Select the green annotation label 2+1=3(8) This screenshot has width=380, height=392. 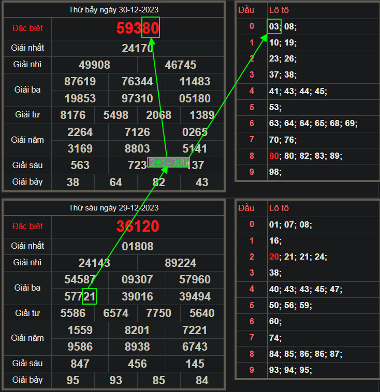(168, 162)
